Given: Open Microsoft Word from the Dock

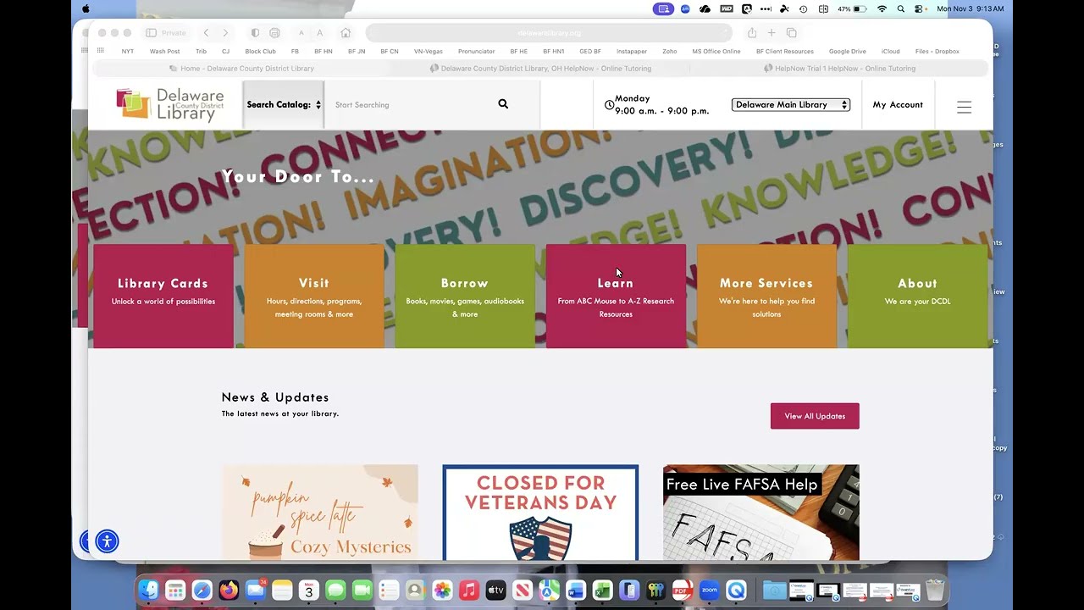Looking at the screenshot, I should (x=576, y=590).
